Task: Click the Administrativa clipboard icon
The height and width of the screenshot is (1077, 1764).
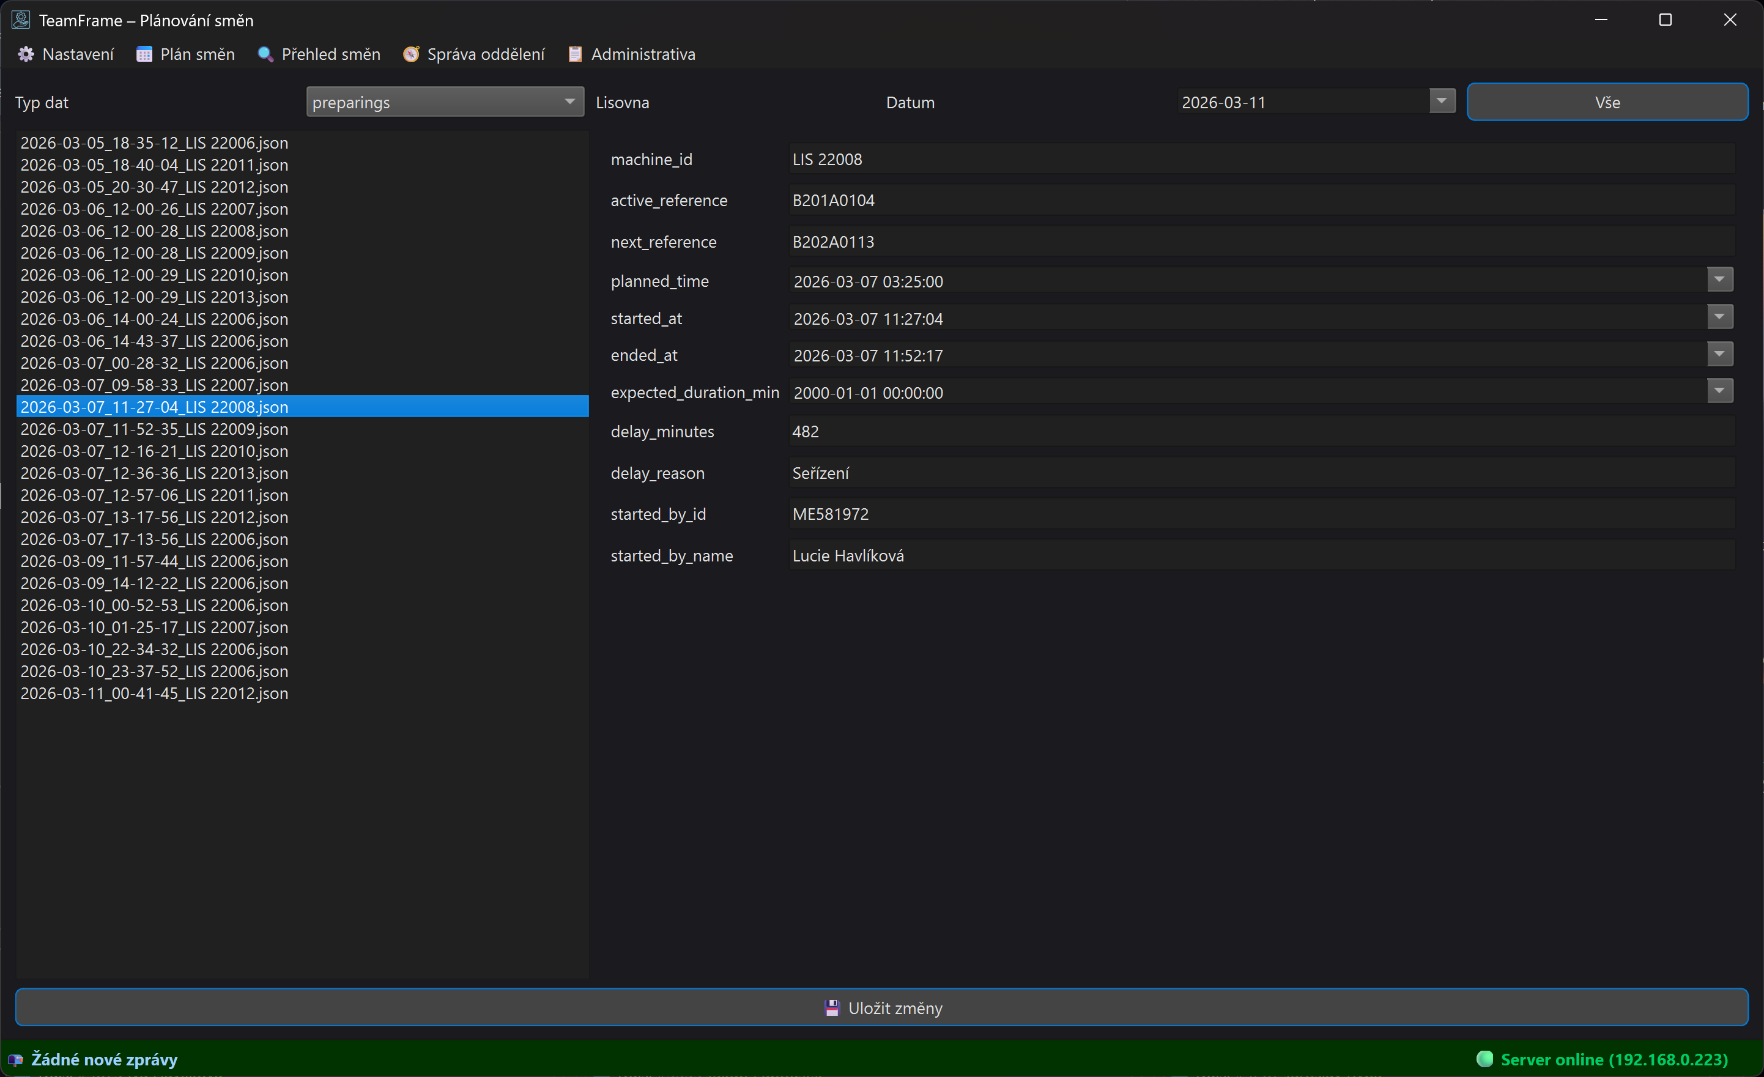Action: [x=575, y=54]
